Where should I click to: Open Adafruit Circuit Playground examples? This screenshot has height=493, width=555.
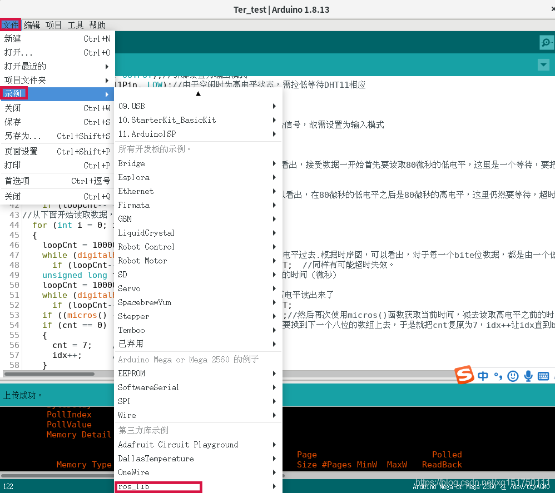click(198, 445)
